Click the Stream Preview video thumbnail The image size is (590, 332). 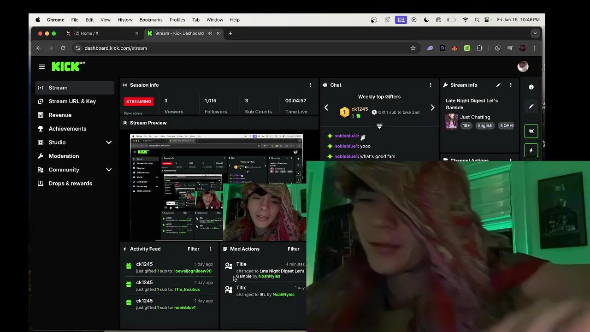click(x=217, y=187)
